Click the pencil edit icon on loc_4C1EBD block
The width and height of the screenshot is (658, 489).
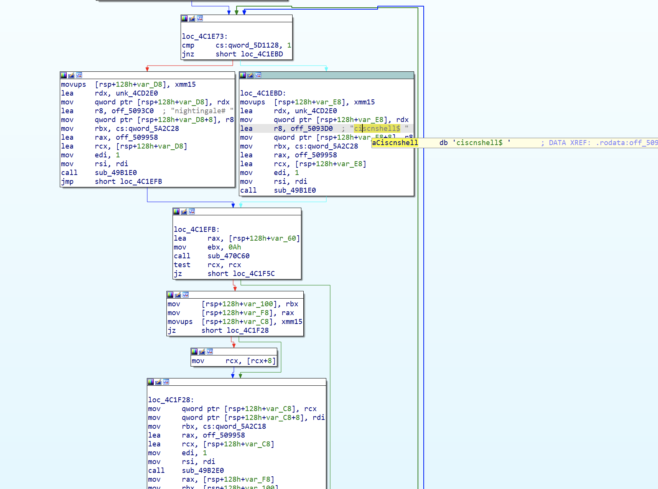coord(250,75)
